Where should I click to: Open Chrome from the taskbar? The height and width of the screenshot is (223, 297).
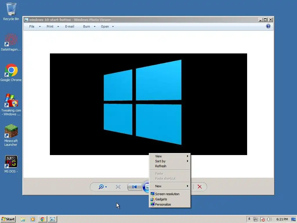click(x=42, y=220)
